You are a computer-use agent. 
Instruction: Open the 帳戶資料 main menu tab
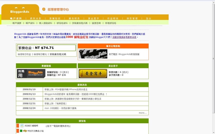(16, 19)
